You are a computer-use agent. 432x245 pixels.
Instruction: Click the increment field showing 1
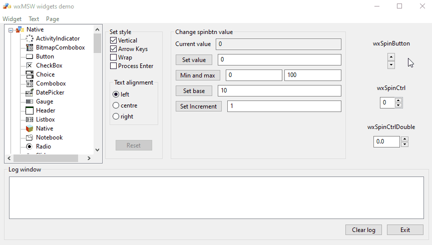click(284, 106)
